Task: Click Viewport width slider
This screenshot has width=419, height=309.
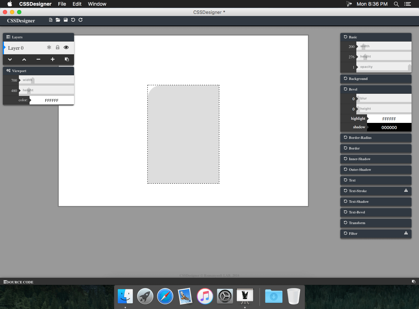Action: tap(47, 80)
